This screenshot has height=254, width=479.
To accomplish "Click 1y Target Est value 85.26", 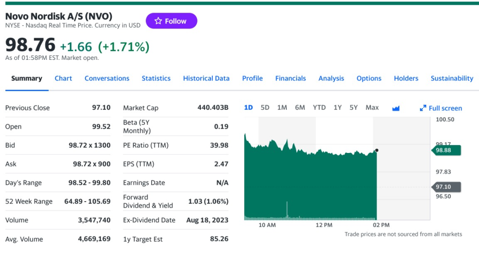I will click(219, 239).
